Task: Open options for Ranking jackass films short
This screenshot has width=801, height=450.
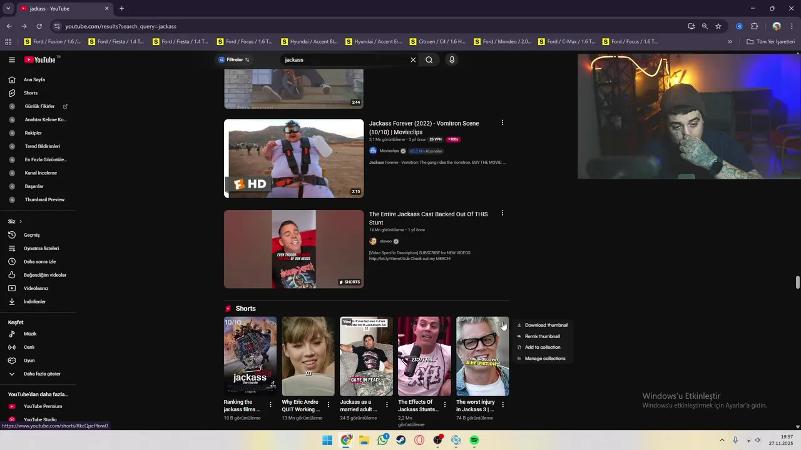Action: pyautogui.click(x=270, y=405)
